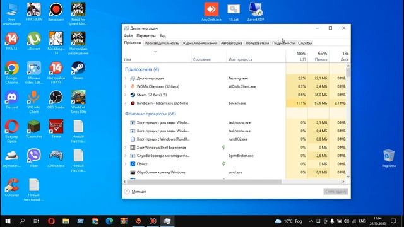
Task: Open Task View from the taskbar
Action: tap(37, 221)
